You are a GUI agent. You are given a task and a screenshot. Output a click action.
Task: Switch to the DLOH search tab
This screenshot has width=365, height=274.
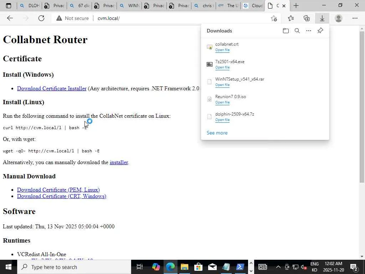click(30, 6)
